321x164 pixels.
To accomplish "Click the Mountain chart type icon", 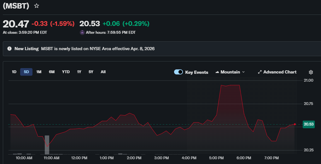I will click(x=217, y=72).
